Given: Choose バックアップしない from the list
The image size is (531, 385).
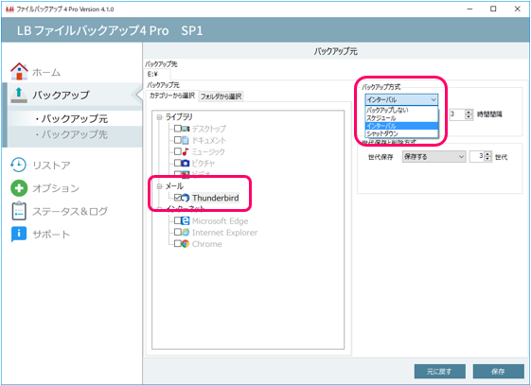Looking at the screenshot, I should [401, 110].
